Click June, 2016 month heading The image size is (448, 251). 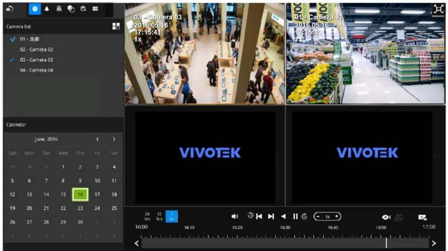tap(46, 139)
